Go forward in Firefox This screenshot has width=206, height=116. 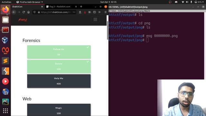point(19,12)
